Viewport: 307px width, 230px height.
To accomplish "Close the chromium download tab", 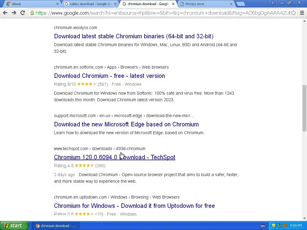I will tap(173, 4).
